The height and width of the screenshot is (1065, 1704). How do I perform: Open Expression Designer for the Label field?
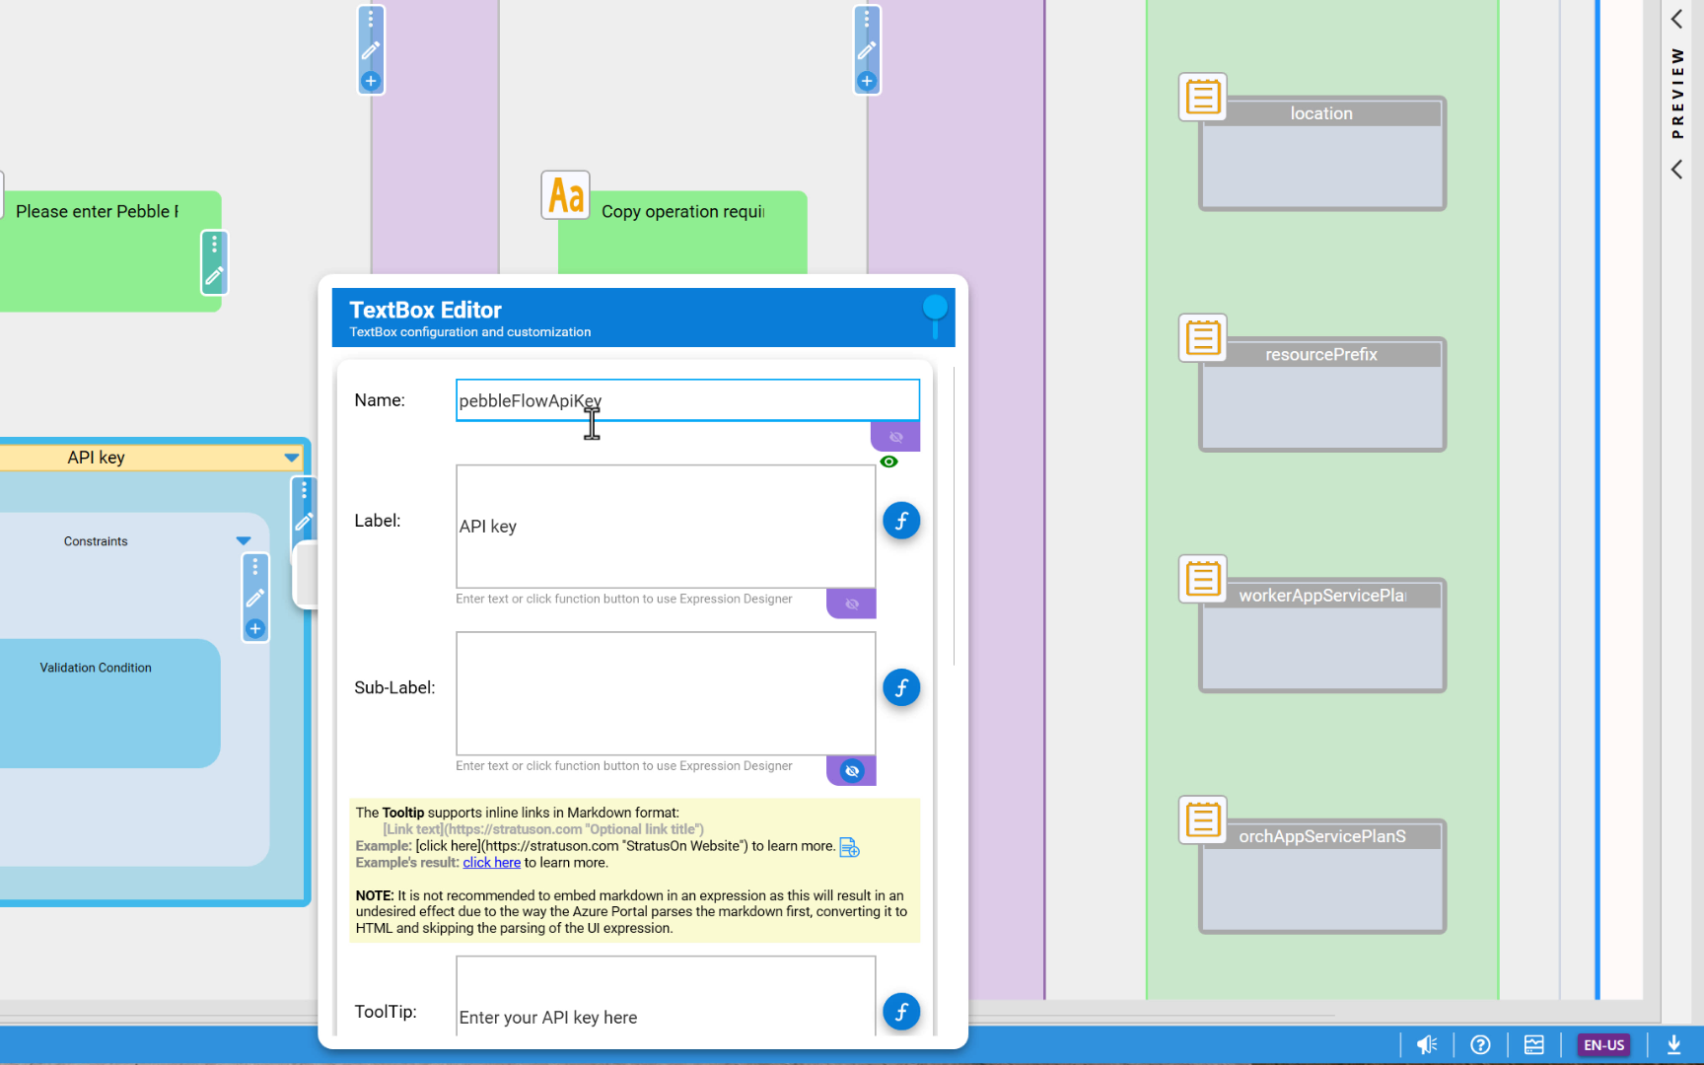tap(901, 521)
